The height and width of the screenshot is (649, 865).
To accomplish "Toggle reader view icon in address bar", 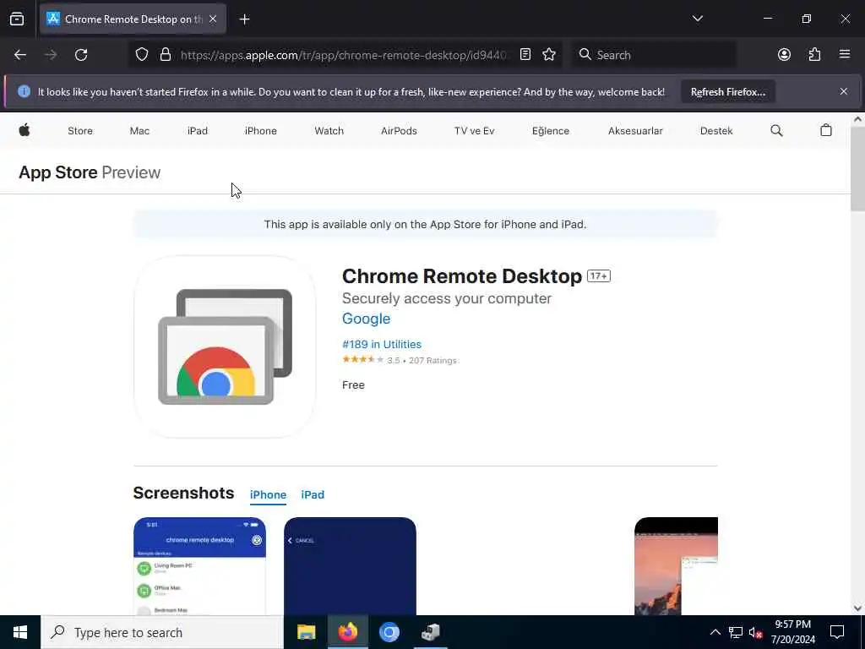I will point(525,55).
